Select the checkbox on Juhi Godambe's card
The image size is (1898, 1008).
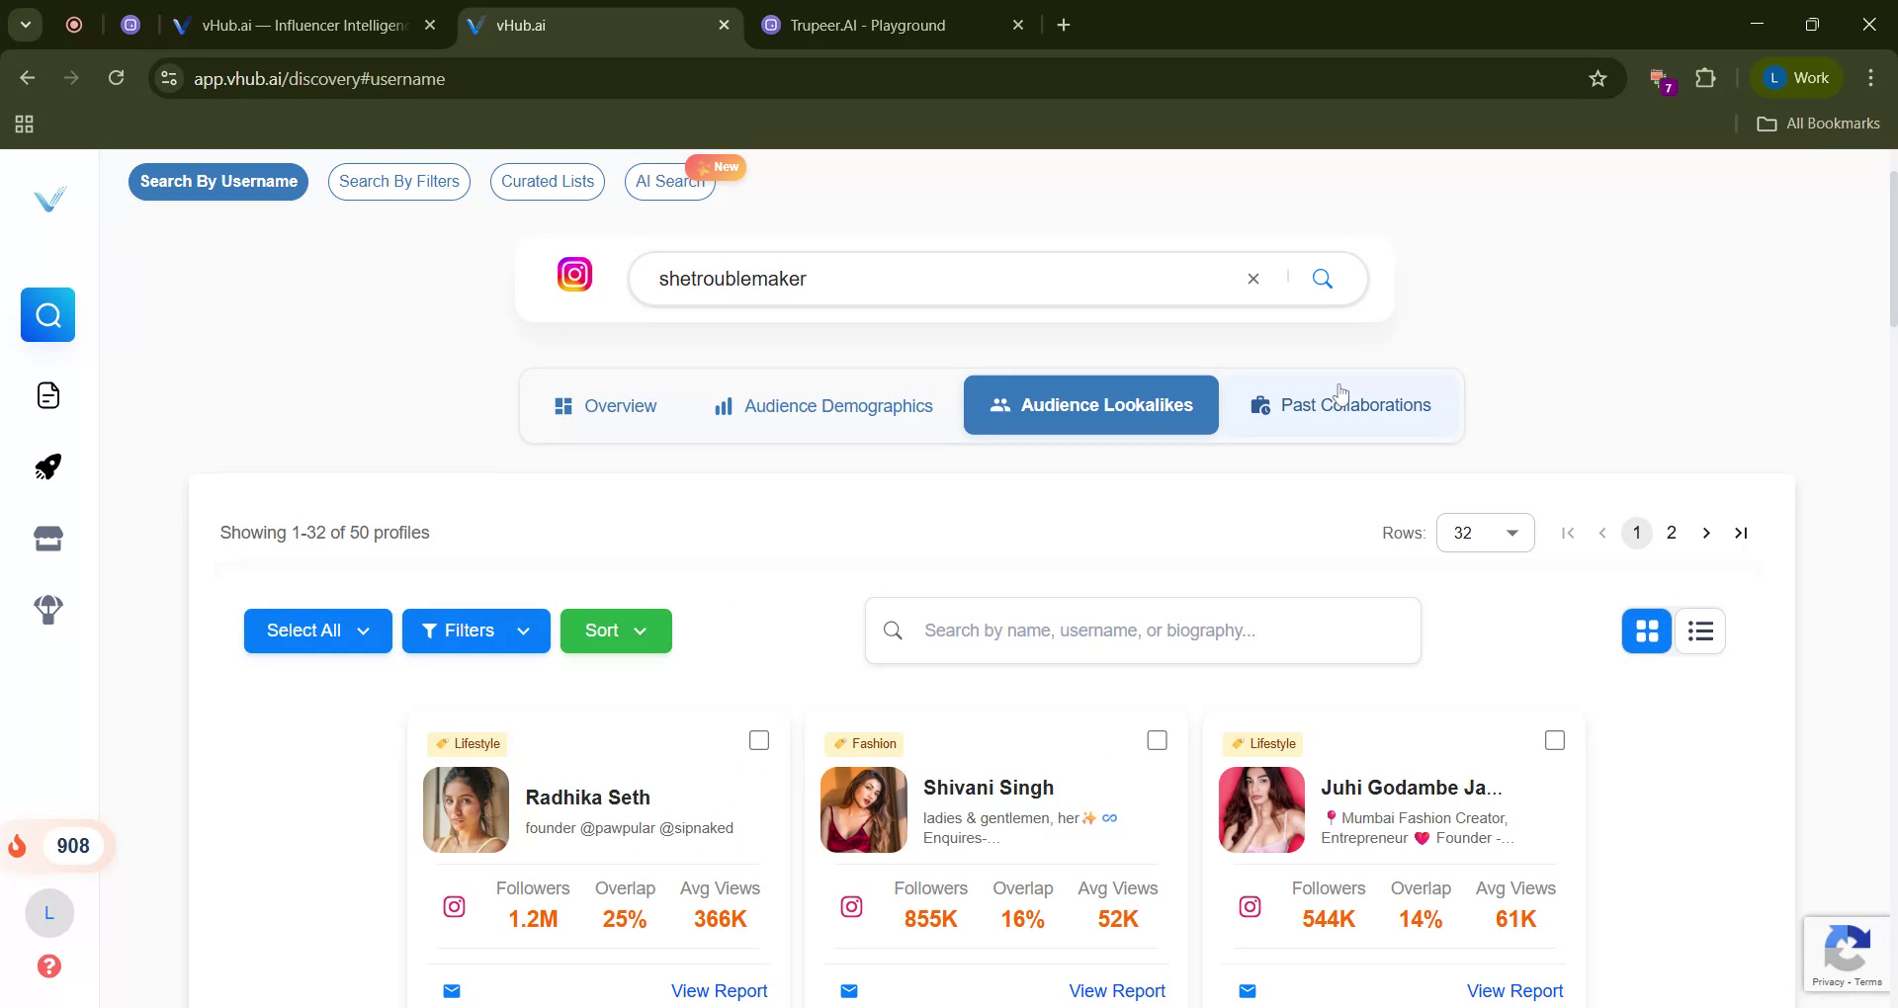click(x=1554, y=739)
